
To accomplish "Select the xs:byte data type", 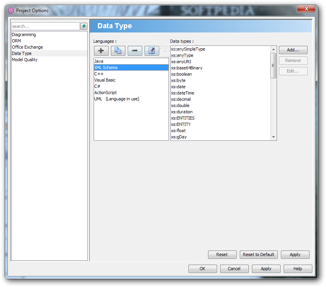I will pyautogui.click(x=220, y=80).
